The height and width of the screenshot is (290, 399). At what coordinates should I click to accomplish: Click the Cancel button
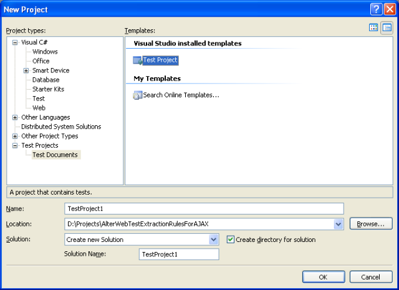coord(371,277)
